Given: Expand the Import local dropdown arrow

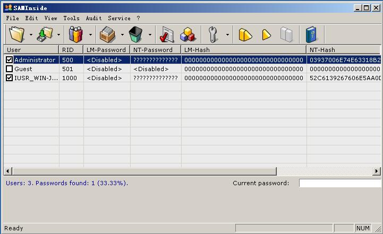Looking at the screenshot, I should coord(58,34).
